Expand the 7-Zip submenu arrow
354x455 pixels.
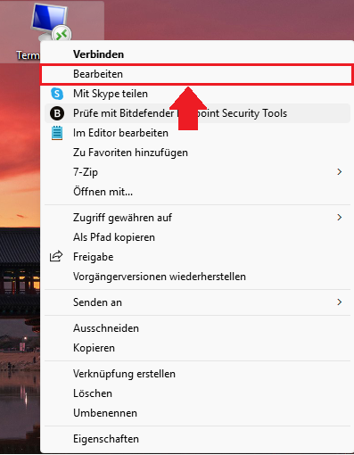coord(340,172)
